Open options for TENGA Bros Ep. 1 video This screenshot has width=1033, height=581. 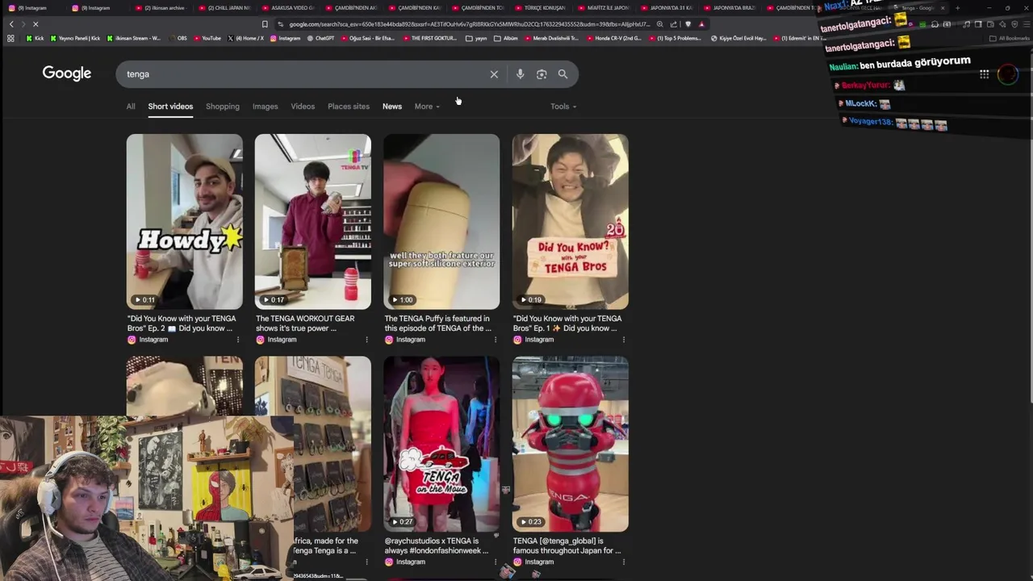click(x=624, y=340)
